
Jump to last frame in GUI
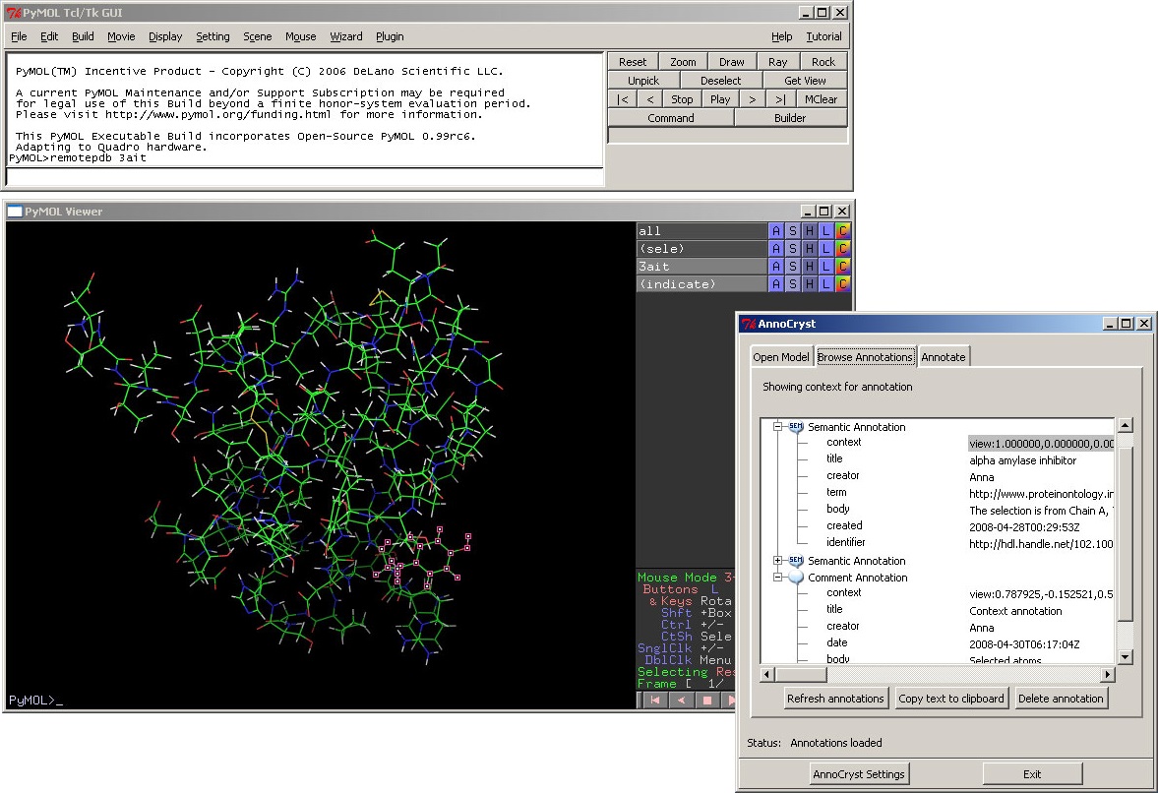click(x=780, y=99)
